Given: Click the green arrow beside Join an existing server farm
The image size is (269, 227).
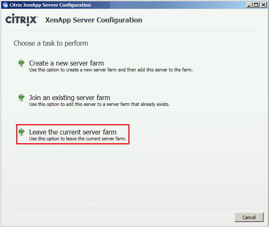Looking at the screenshot, I should click(x=22, y=97).
